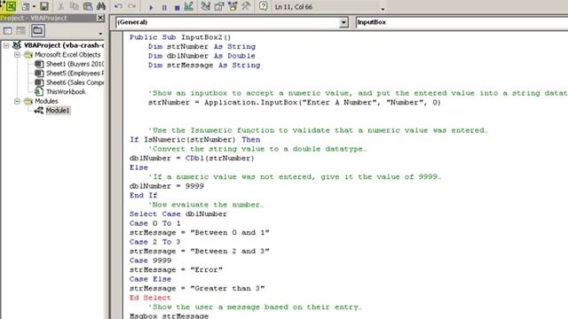Collapse the Modules folder
The height and width of the screenshot is (319, 568).
17,101
